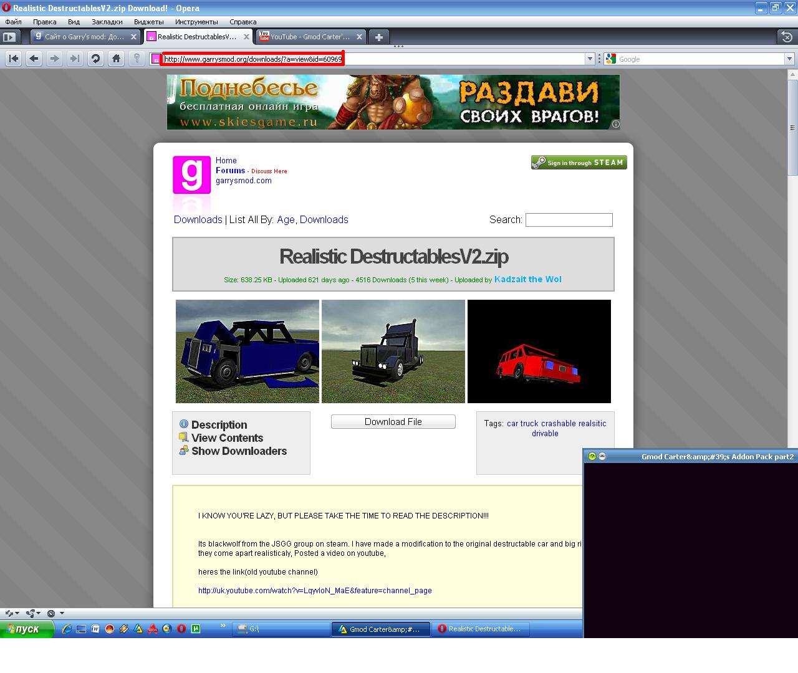The width and height of the screenshot is (798, 673).
Task: Open the black truck thumbnail
Action: (393, 351)
